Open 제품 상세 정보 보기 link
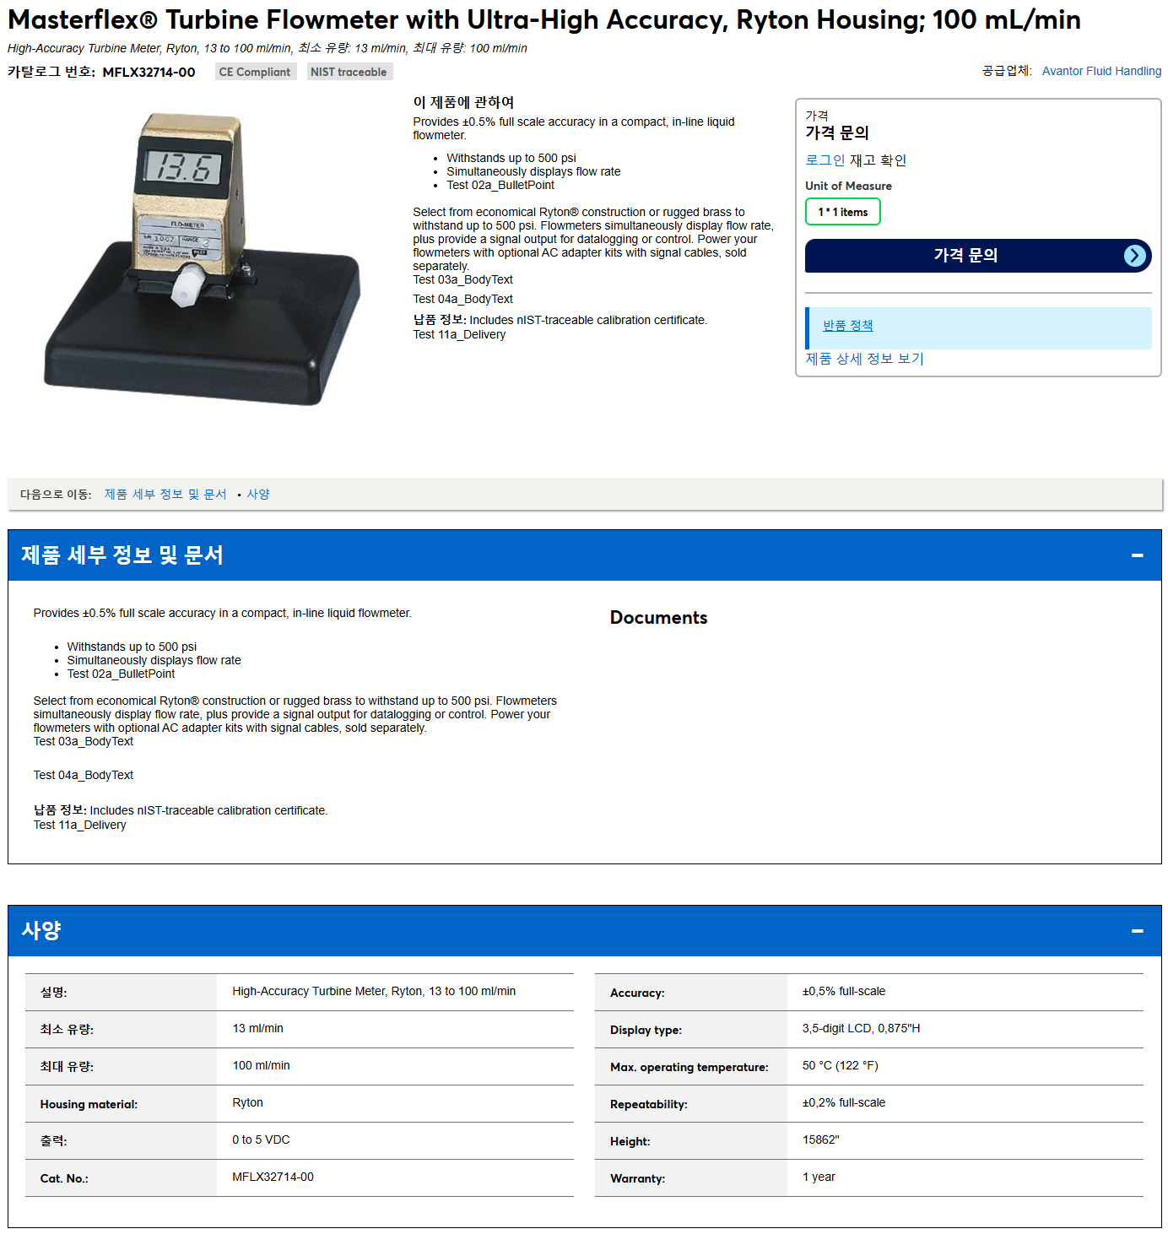This screenshot has width=1168, height=1245. coord(864,358)
